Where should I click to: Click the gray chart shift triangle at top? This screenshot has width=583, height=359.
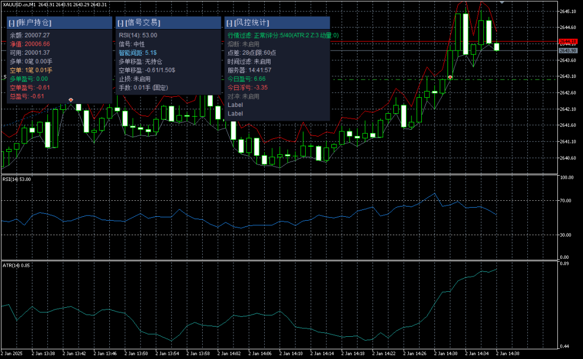502,3
